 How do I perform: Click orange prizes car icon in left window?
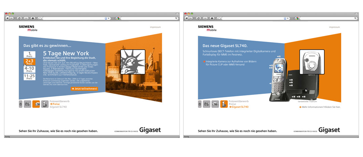pyautogui.click(x=36, y=104)
